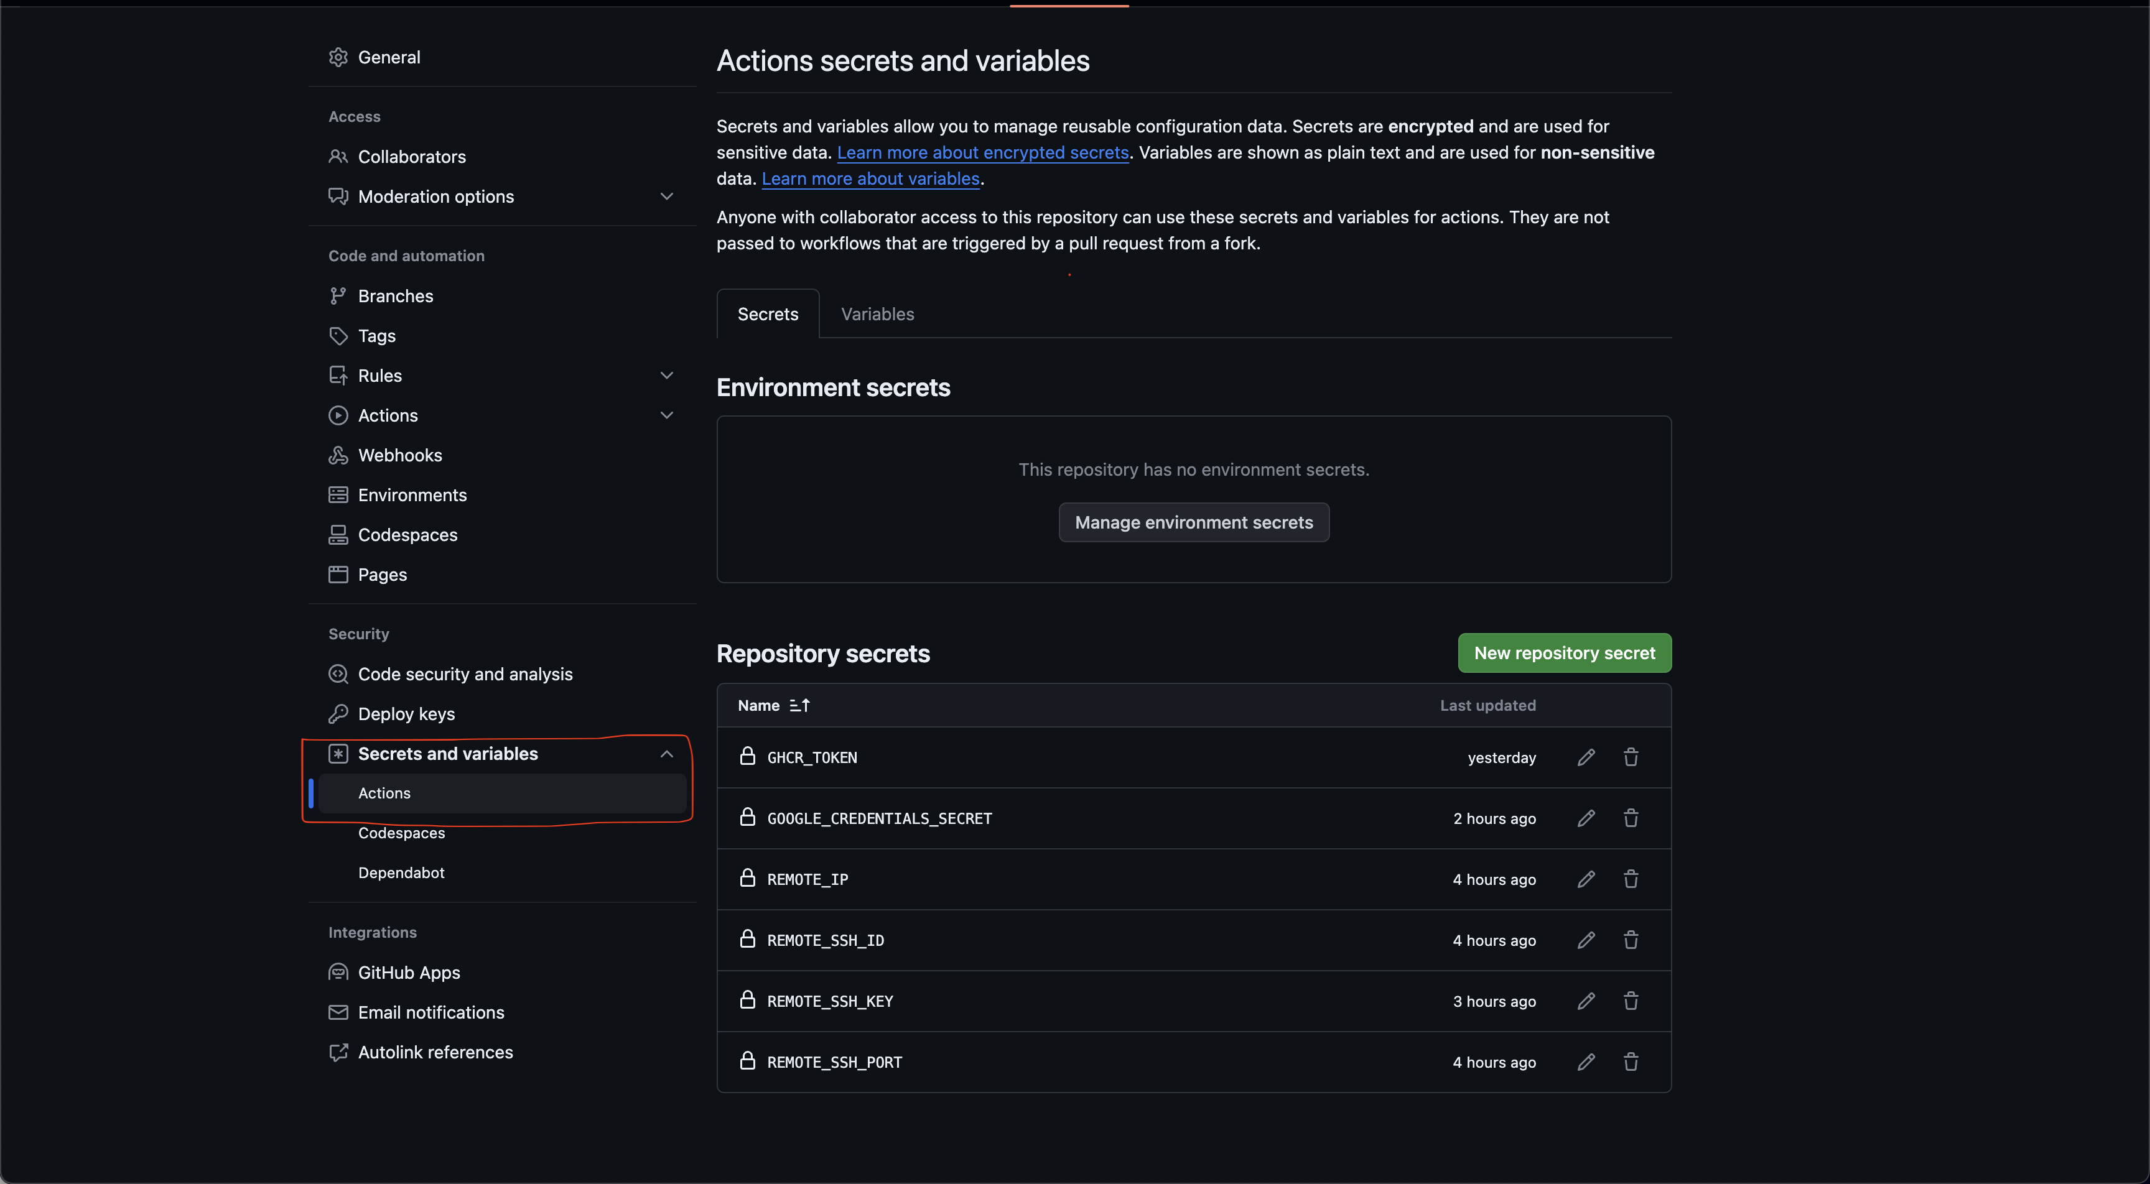The width and height of the screenshot is (2150, 1184).
Task: Delete the GOOGLE_CREDENTIALS_SECRET via trash icon
Action: pos(1631,818)
